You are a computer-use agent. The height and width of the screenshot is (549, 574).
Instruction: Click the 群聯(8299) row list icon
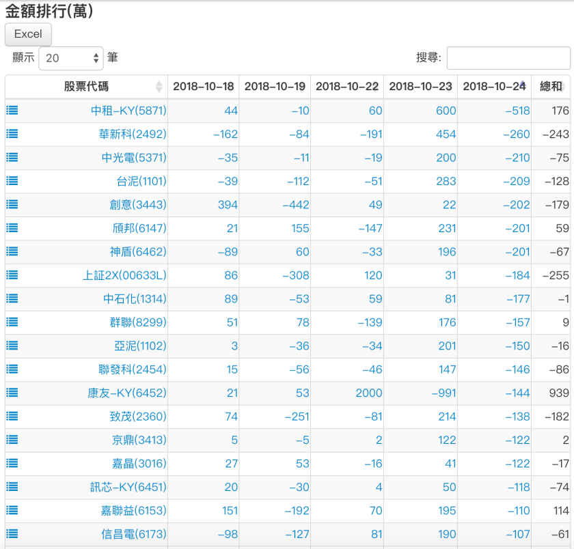point(12,322)
